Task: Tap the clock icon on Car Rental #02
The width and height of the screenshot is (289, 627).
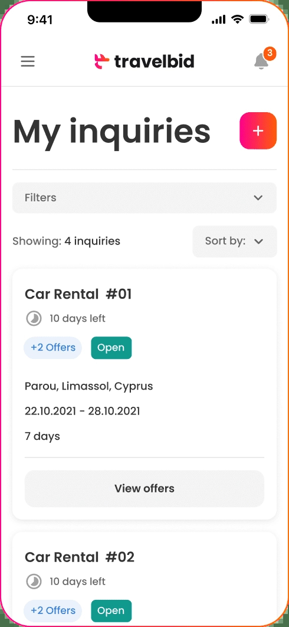Action: click(x=34, y=582)
